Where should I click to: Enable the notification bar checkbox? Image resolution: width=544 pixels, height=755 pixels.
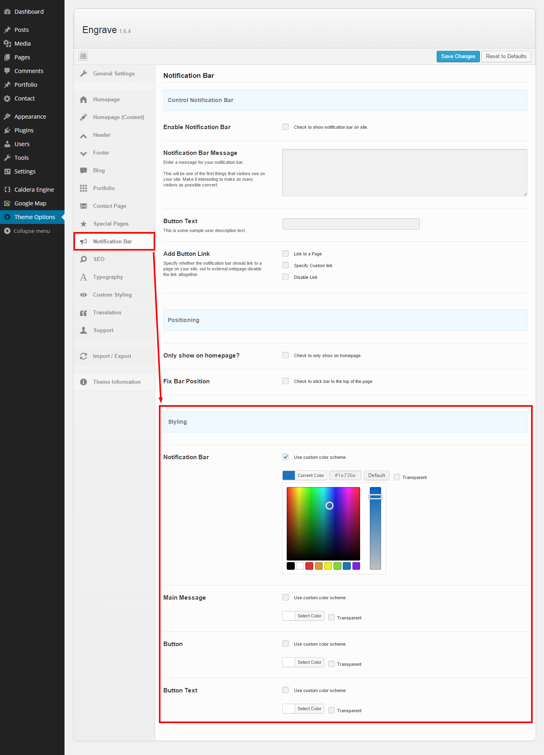tap(286, 127)
